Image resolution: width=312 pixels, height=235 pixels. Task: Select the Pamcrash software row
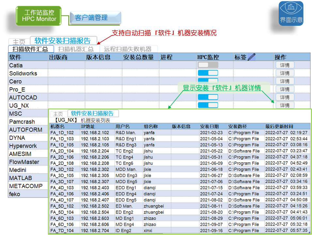coord(28,121)
